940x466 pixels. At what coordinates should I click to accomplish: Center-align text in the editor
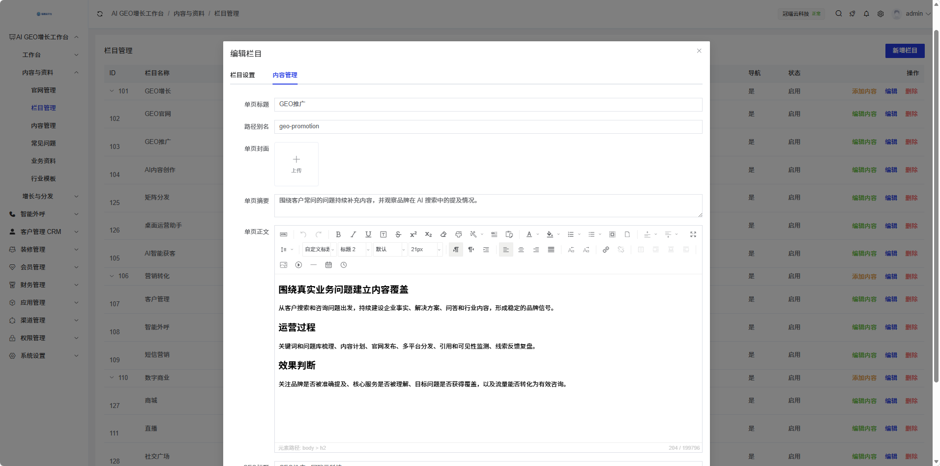tap(521, 250)
